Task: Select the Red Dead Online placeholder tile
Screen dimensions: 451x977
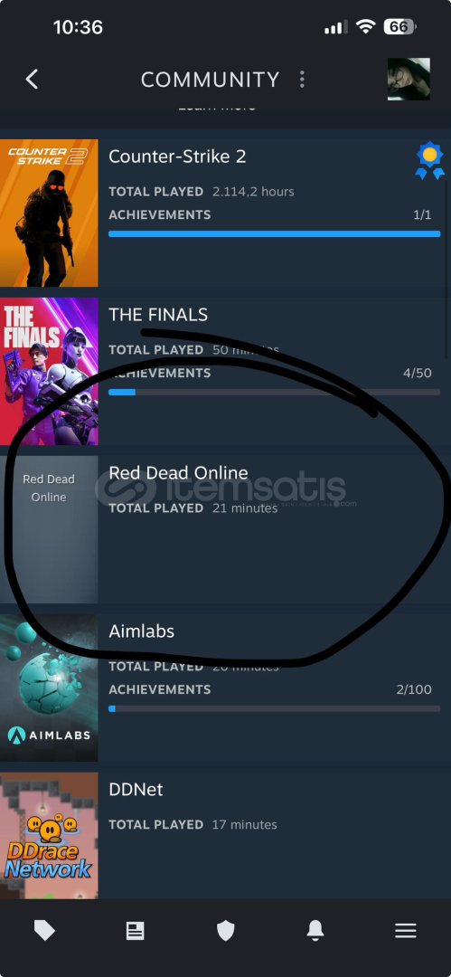Action: click(x=49, y=529)
